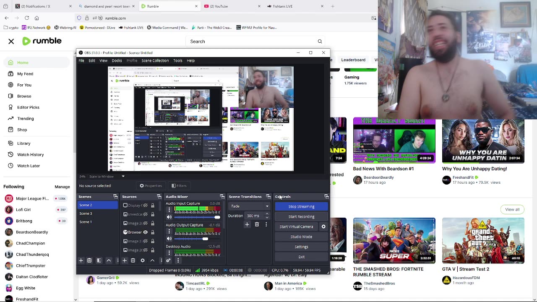Pop out the Controls dock icon
537x302 pixels.
click(x=326, y=197)
